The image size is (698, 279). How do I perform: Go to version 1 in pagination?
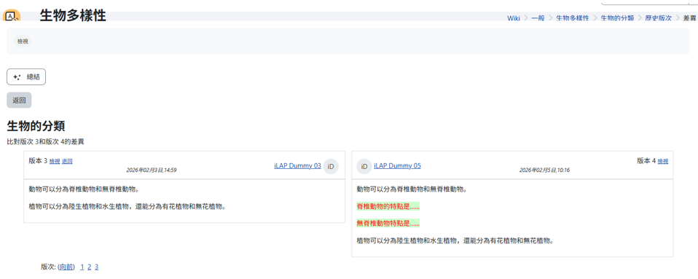tap(82, 267)
